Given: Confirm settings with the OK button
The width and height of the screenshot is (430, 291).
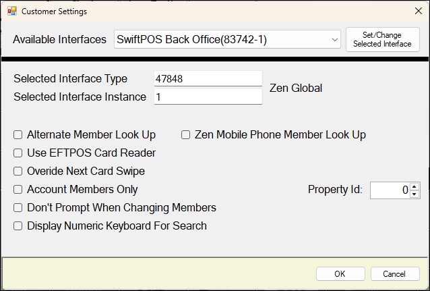Looking at the screenshot, I should pos(340,274).
